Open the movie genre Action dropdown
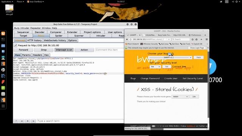The width and height of the screenshot is (242, 136). click(180, 97)
